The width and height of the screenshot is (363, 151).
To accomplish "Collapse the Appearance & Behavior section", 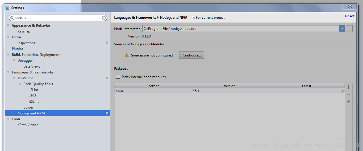I will click(8, 25).
